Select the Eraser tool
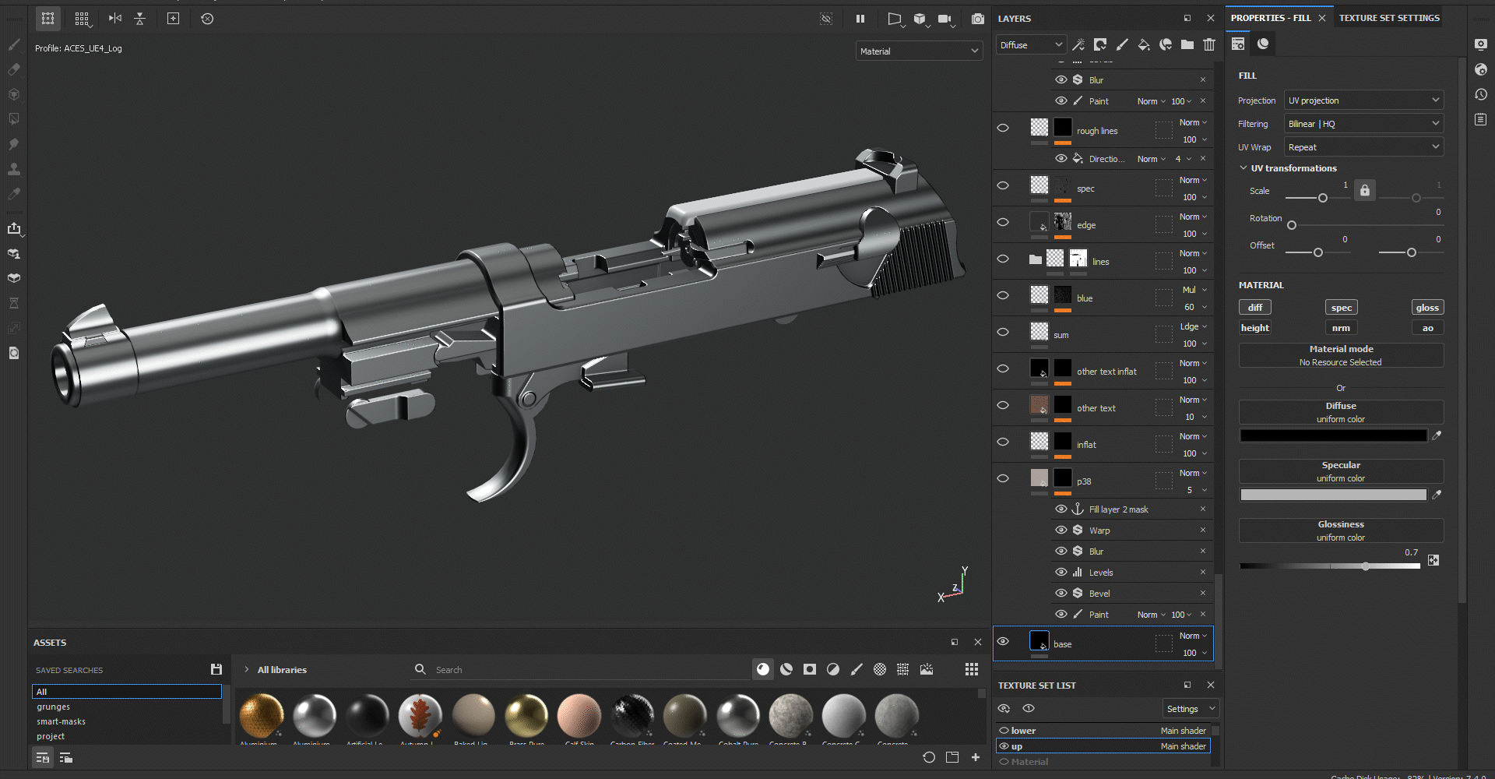 pyautogui.click(x=14, y=69)
